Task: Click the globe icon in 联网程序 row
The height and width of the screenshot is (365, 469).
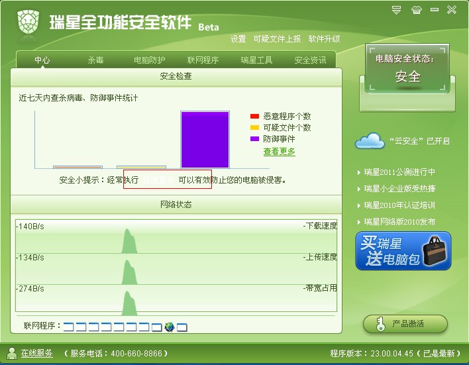Action: point(170,327)
